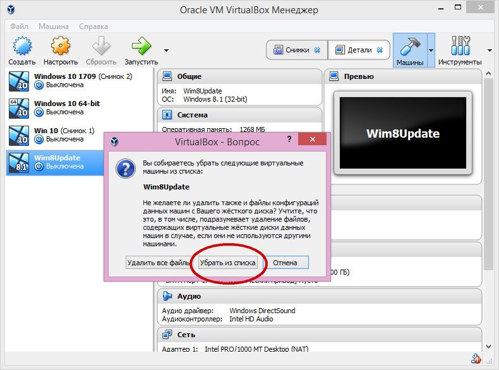Viewport: 499px width, 370px height.
Task: Open dropdown arrow beside Инструменты
Action: click(490, 50)
